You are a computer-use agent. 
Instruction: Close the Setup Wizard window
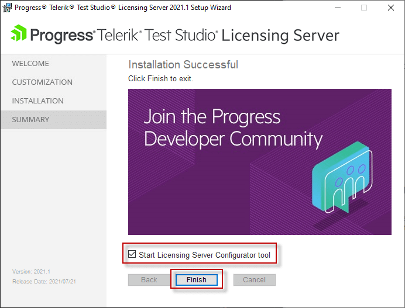[391, 8]
